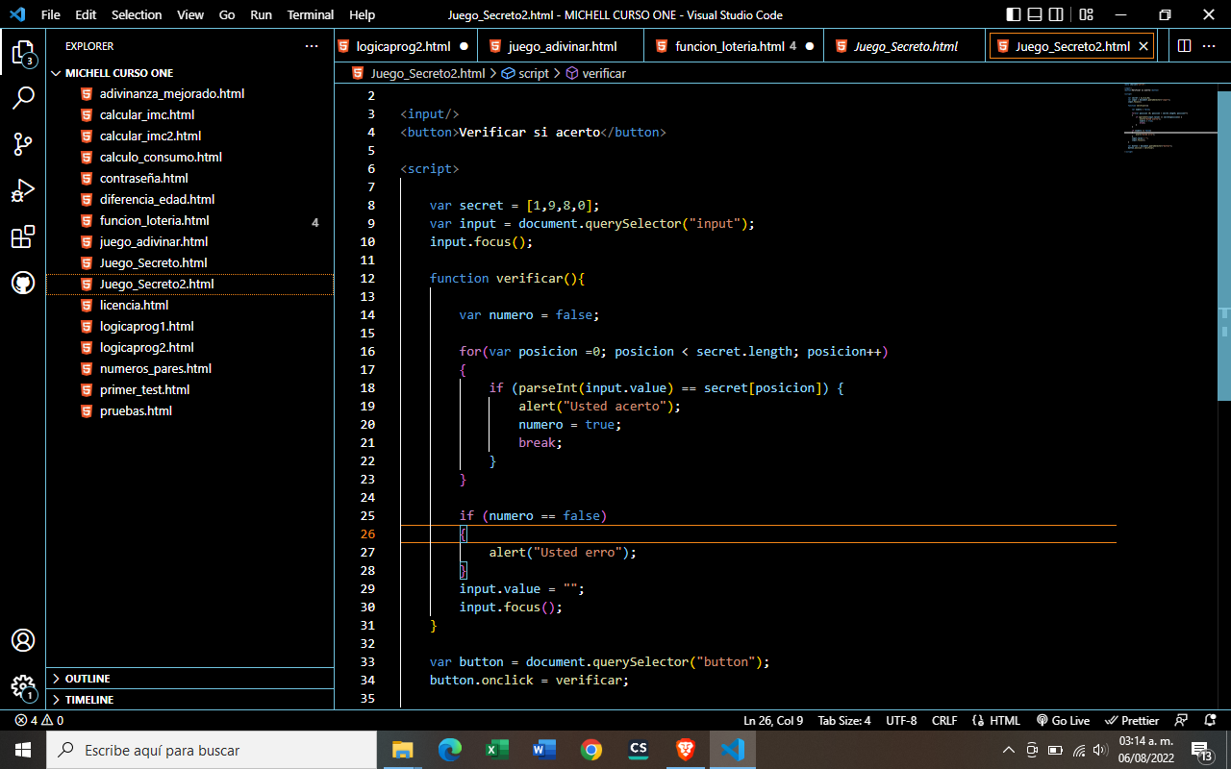The width and height of the screenshot is (1231, 769).
Task: Open the Selection menu
Action: click(x=137, y=14)
